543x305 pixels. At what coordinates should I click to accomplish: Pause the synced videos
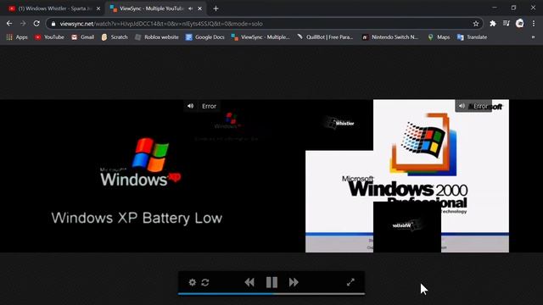click(271, 282)
